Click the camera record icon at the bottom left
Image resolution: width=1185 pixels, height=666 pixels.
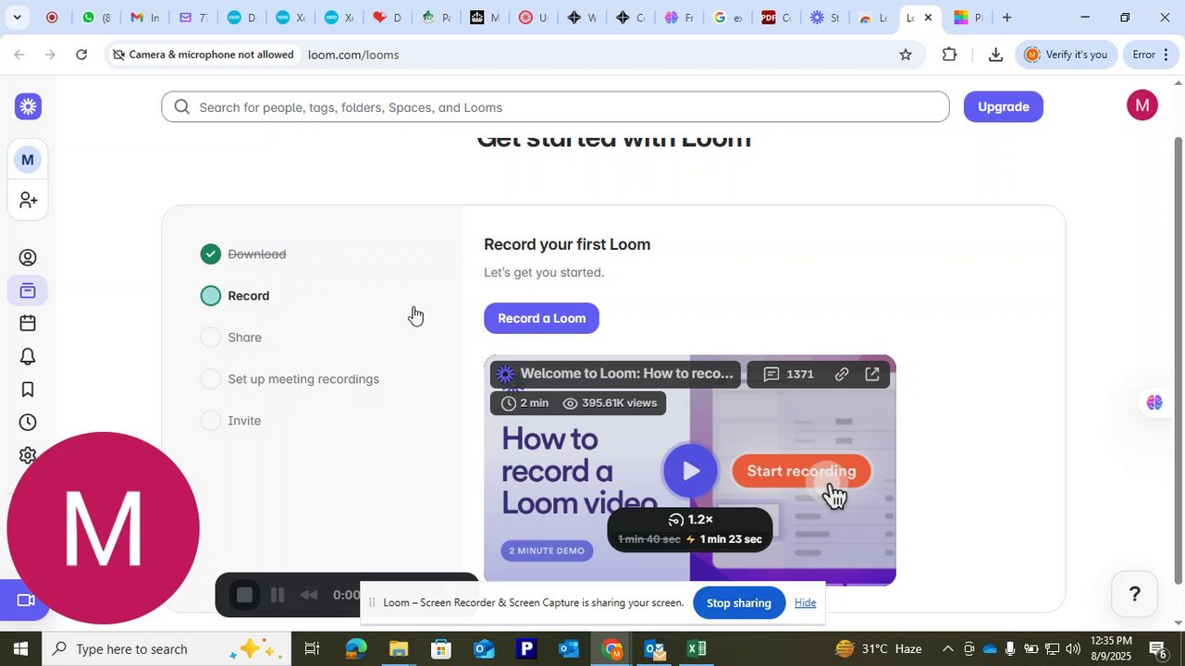pyautogui.click(x=26, y=600)
